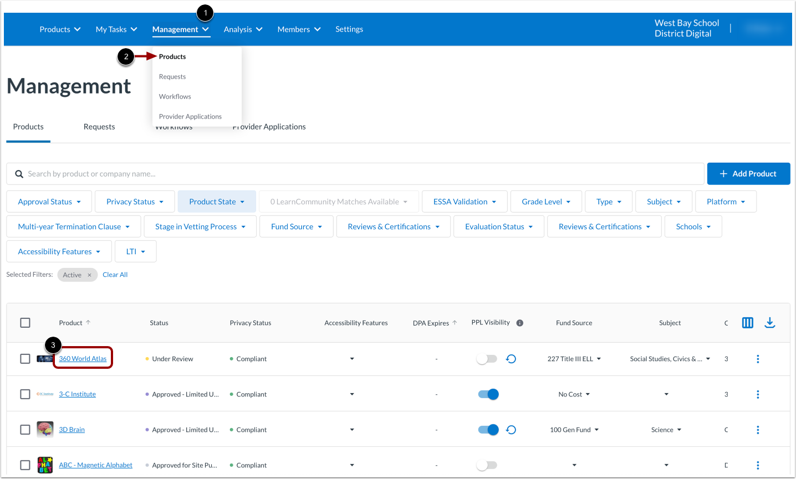Change the Science subject dropdown for 3D Brain
The height and width of the screenshot is (479, 796).
pyautogui.click(x=666, y=430)
